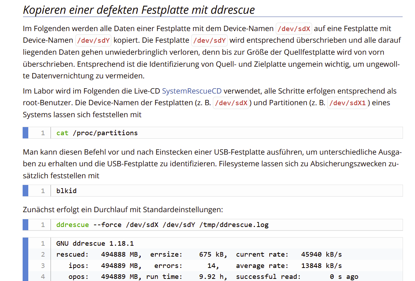Viewport: 415px width, 281px height.
Task: Click the "ddrescue --force /dev/sdX /dev/sdY" command line
Action: point(162,225)
